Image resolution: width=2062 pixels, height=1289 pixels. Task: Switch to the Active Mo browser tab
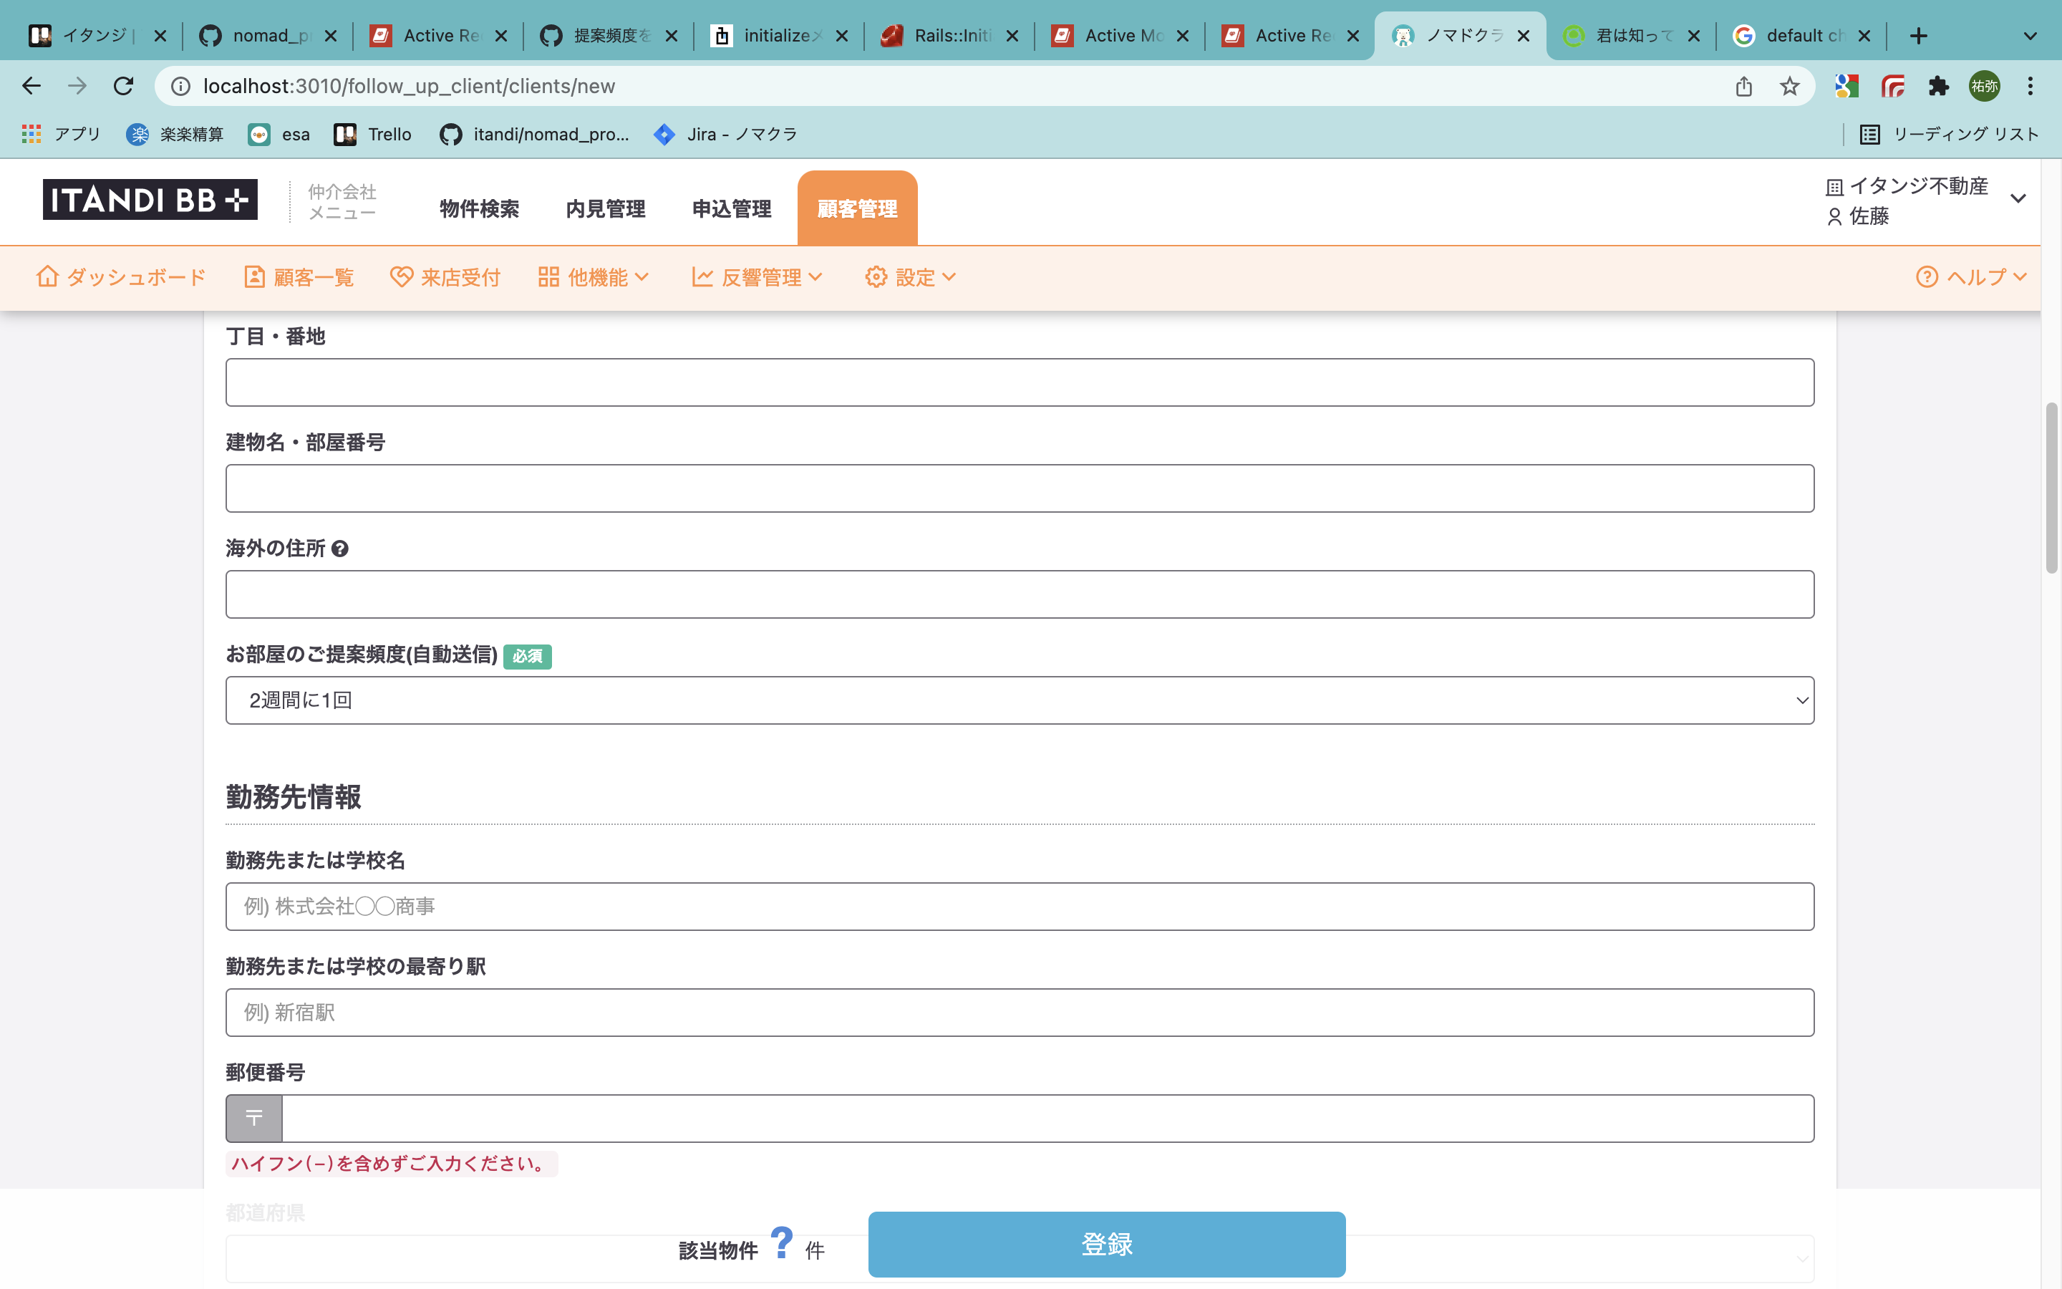pos(1120,36)
